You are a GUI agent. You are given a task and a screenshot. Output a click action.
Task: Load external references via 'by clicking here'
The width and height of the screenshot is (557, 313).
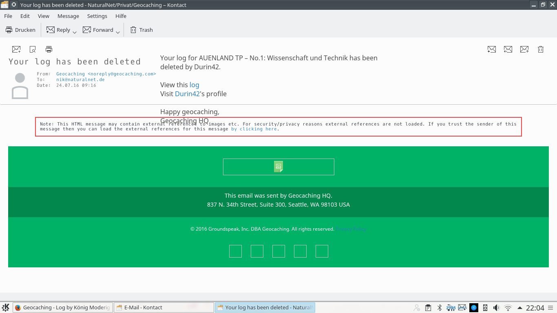[x=254, y=129]
